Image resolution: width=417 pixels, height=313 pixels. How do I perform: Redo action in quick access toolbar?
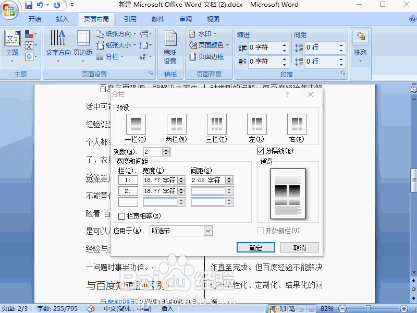click(57, 5)
